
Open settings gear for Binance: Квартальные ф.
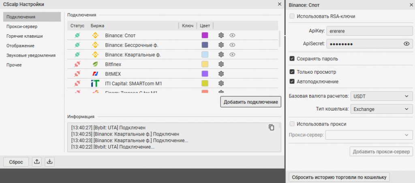(221, 55)
